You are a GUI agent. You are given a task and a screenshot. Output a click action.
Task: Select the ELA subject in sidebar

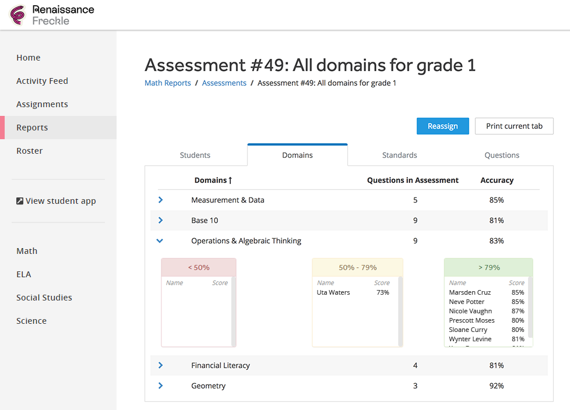(24, 274)
